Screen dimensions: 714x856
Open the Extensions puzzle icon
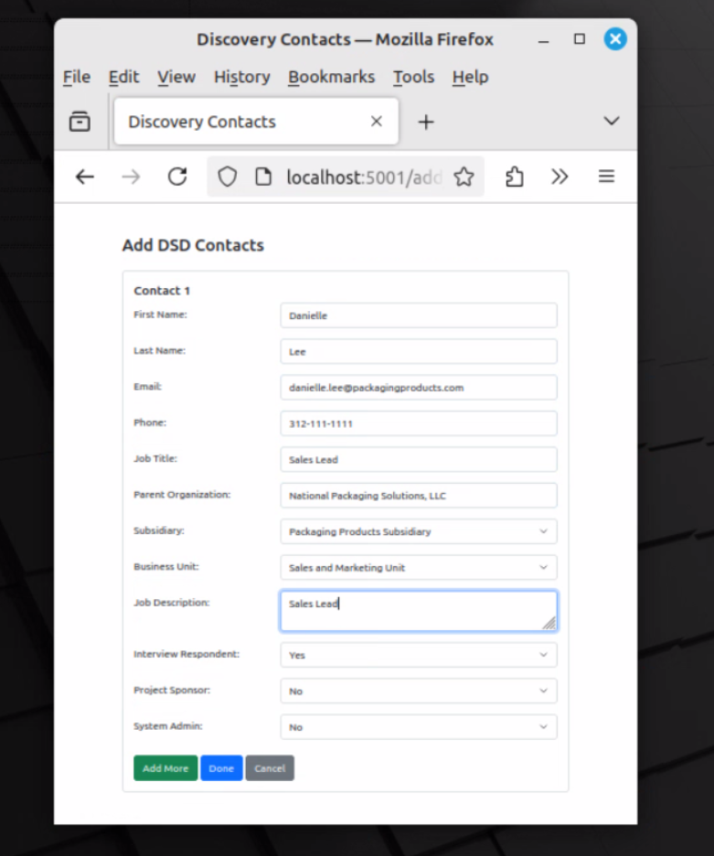click(x=514, y=177)
